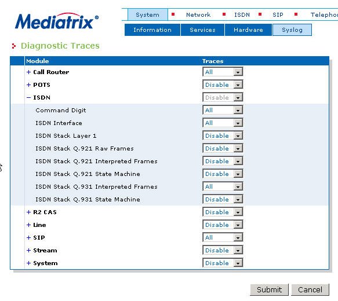Click the Call Router module name
The height and width of the screenshot is (301, 338).
51,72
